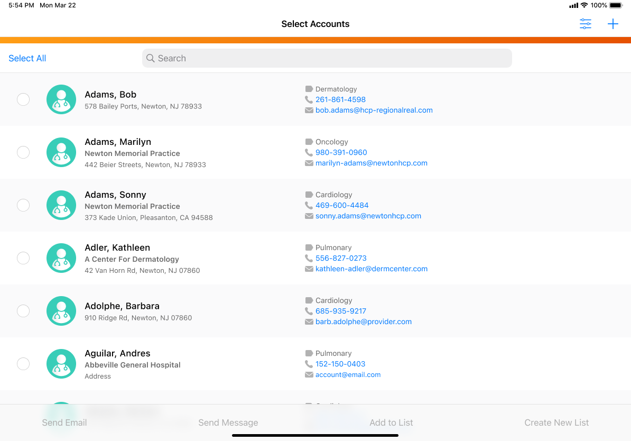
Task: Open the filter settings sliders icon
Action: click(585, 24)
